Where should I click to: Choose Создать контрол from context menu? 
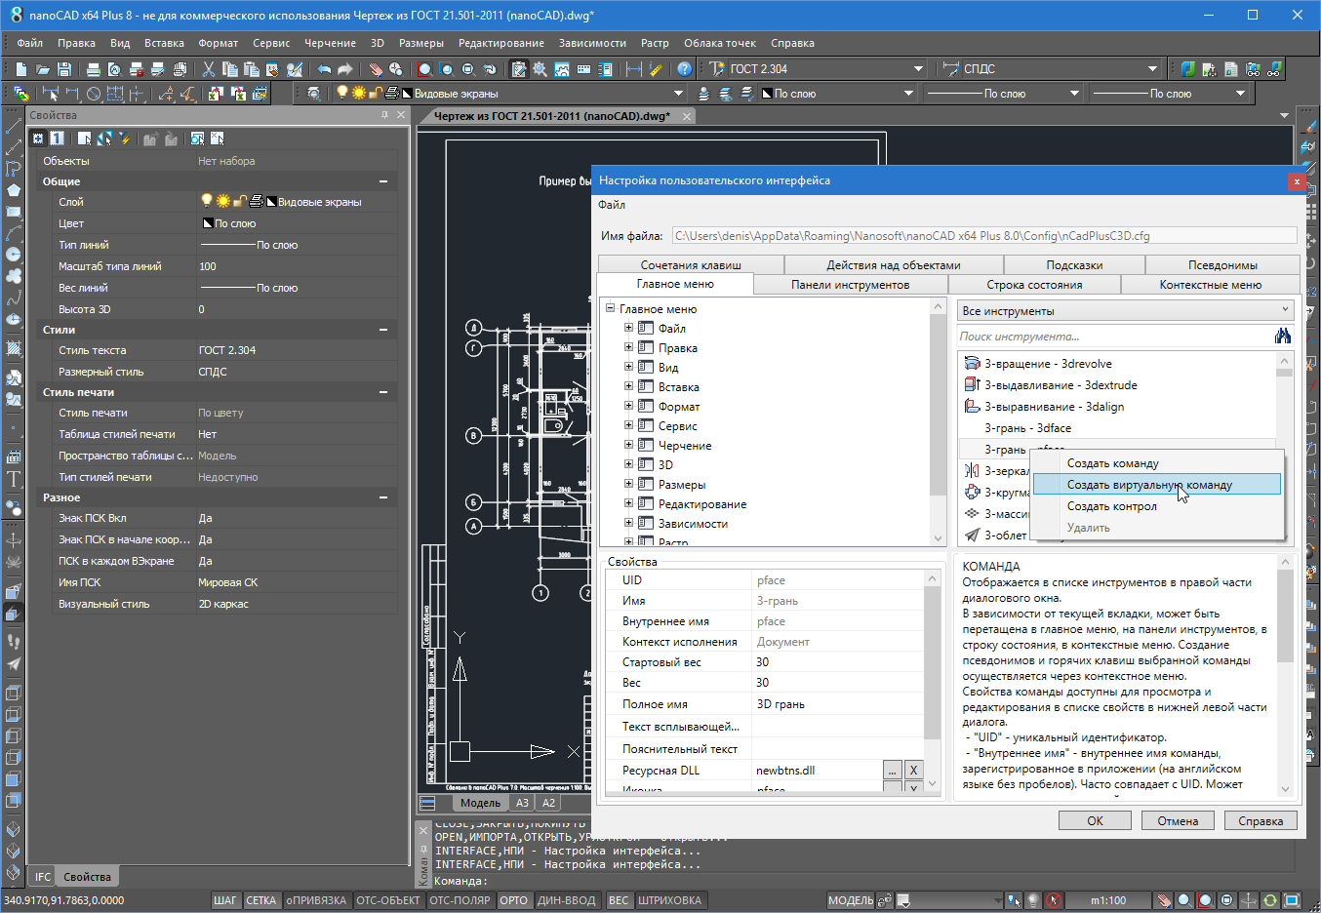(x=1156, y=506)
